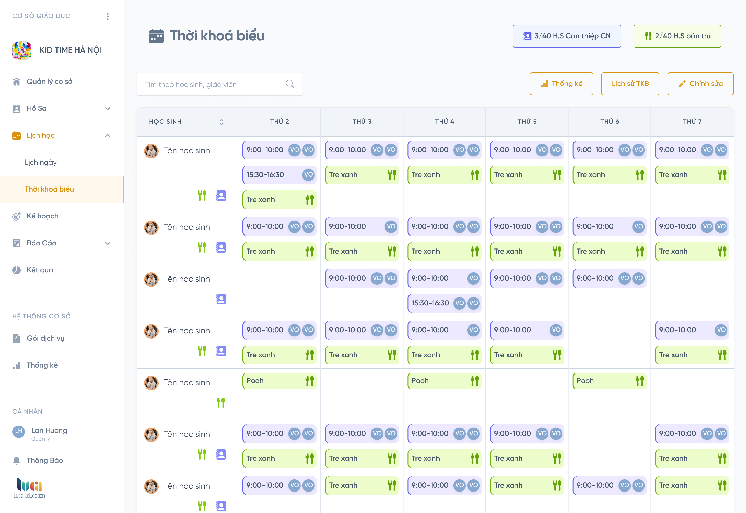Click the Luca Education logo
Image resolution: width=746 pixels, height=513 pixels.
click(x=29, y=488)
